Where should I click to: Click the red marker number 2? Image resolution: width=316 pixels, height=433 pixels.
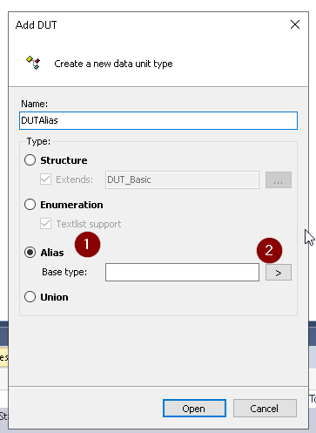point(269,250)
